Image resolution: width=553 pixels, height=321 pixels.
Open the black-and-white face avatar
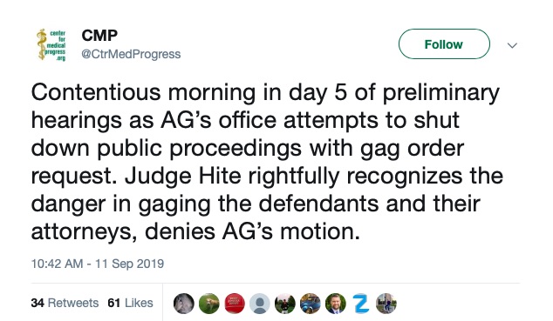pos(184,304)
